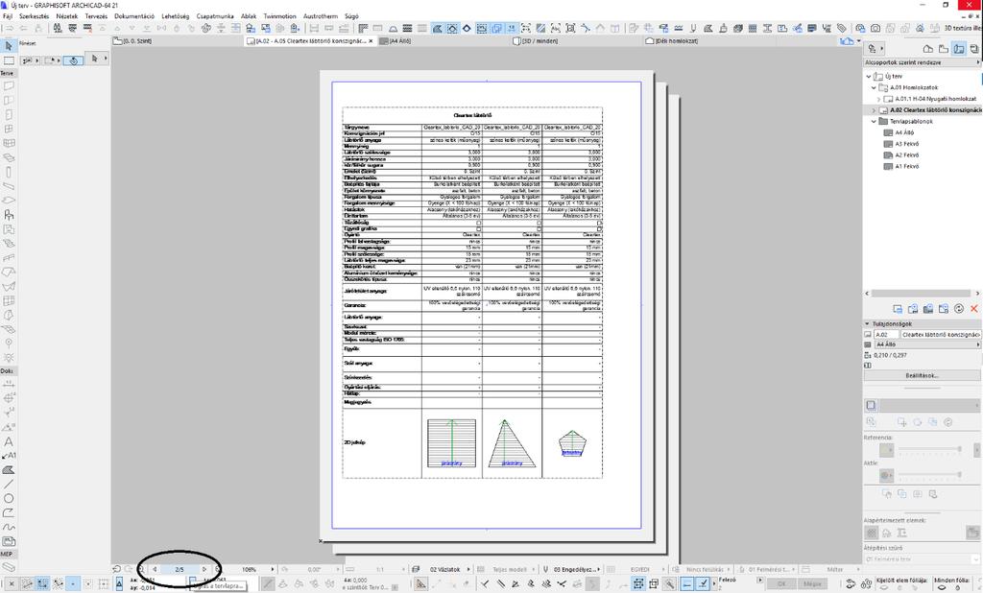The height and width of the screenshot is (593, 983).
Task: Click the Aktív intensity slider
Action: (x=930, y=475)
